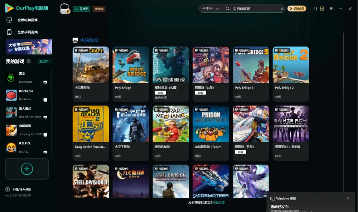
Task: Open the list menu icon in title bar
Action: 330,9
